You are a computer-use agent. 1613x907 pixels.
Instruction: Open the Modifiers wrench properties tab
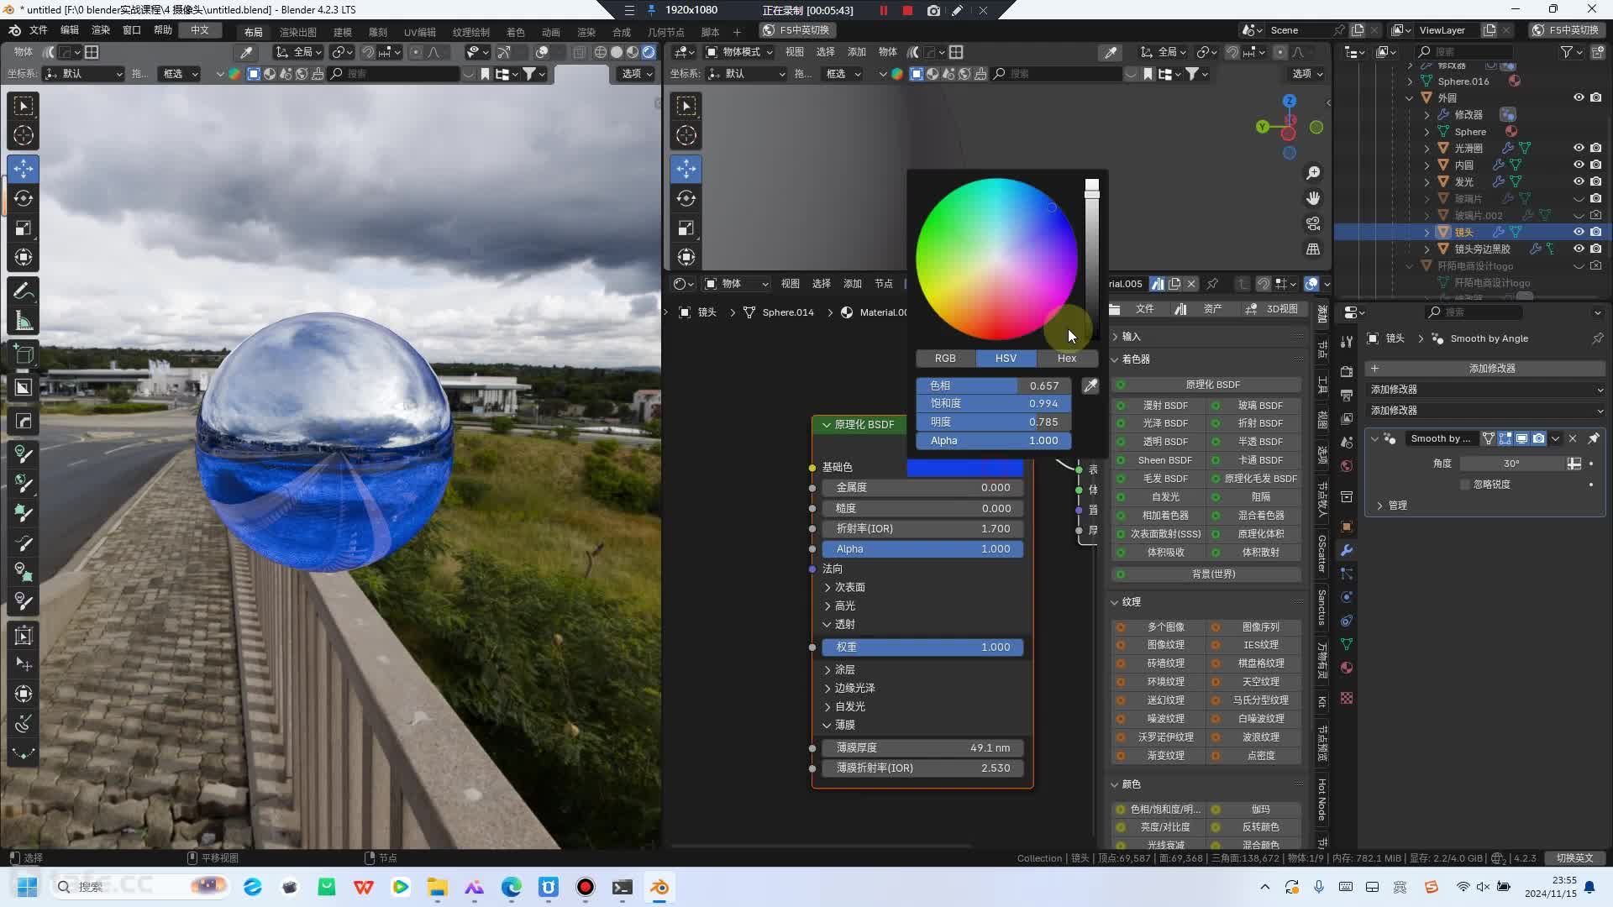1347,550
